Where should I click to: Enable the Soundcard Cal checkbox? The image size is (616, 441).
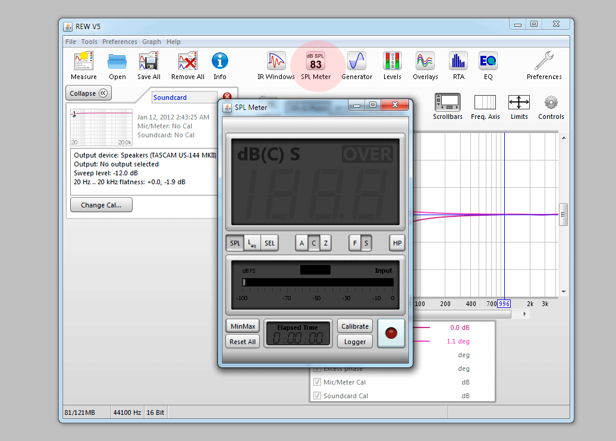pyautogui.click(x=318, y=396)
